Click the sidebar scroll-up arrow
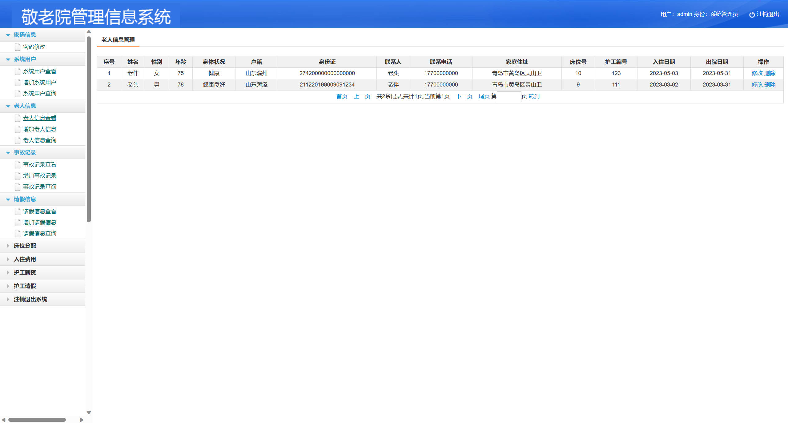 click(x=89, y=32)
